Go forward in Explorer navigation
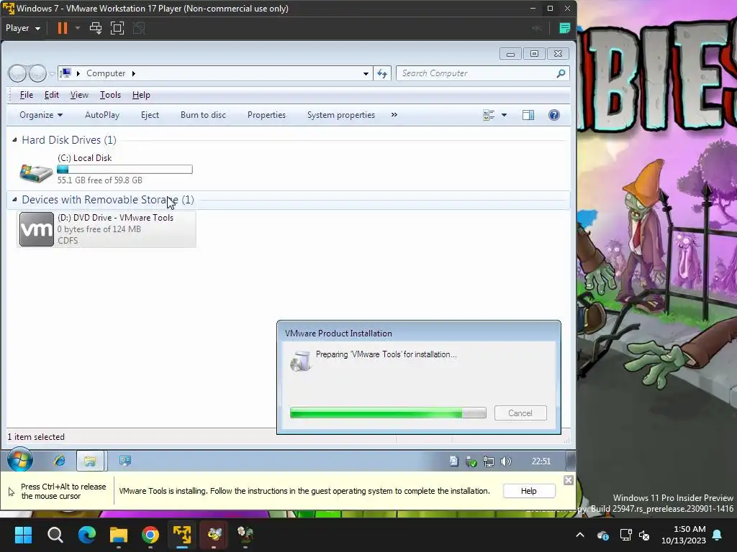This screenshot has height=552, width=737. coord(37,73)
